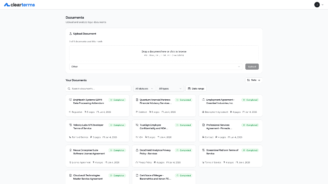Viewport: 328px width, 184px height.
Task: Click Completed badge on Velocity Labs card
Action: pos(117,125)
